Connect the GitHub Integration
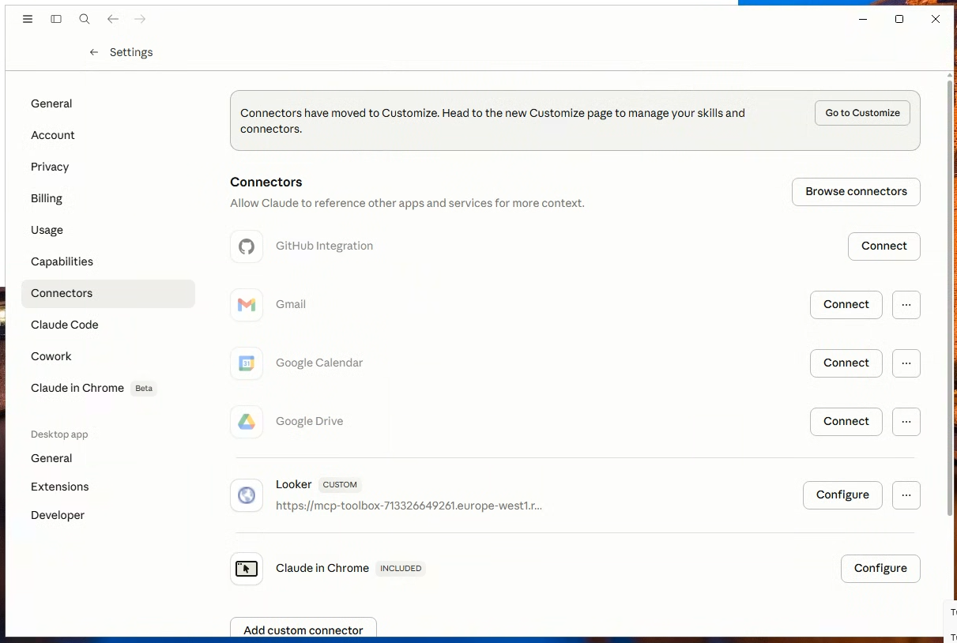This screenshot has width=957, height=643. (x=884, y=246)
